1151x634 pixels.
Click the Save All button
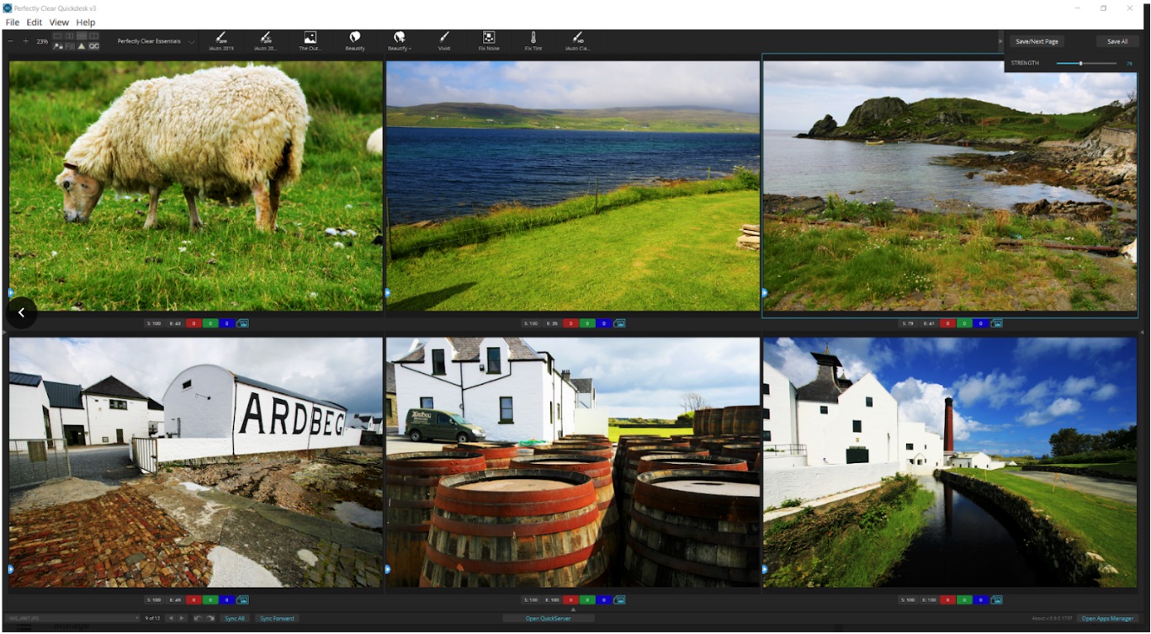(1117, 41)
